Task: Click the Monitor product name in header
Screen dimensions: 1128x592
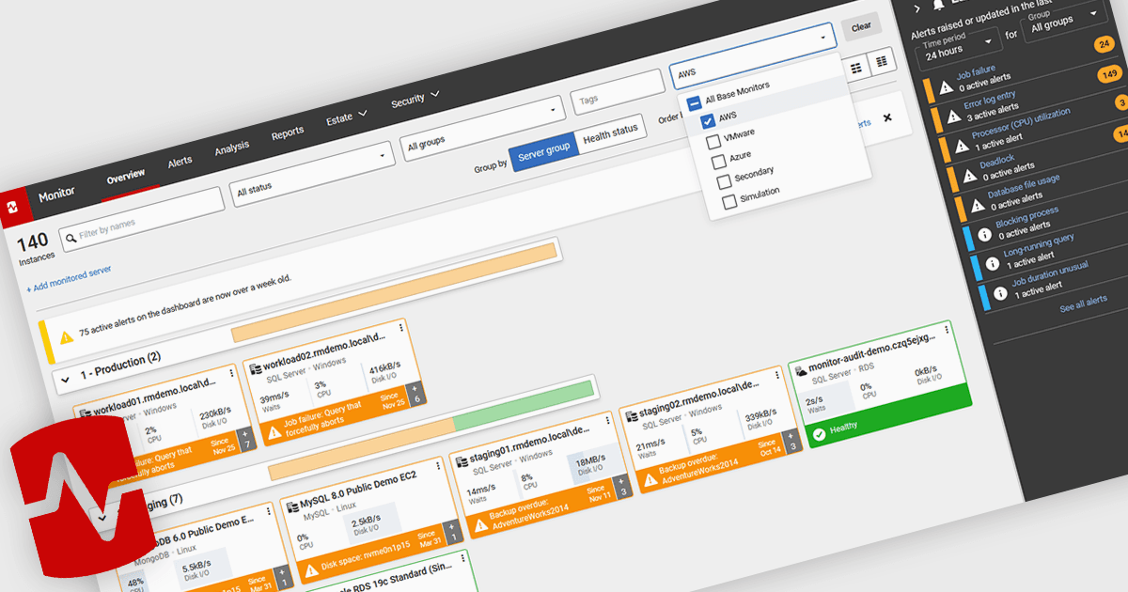Action: point(56,195)
